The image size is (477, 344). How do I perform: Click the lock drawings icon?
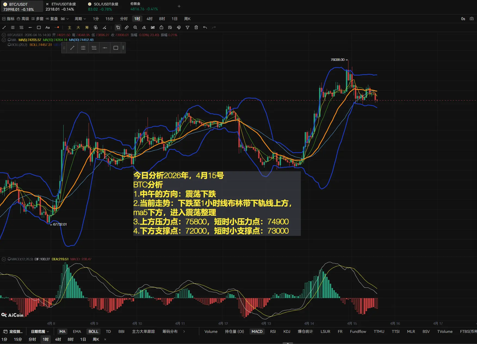pyautogui.click(x=161, y=27)
